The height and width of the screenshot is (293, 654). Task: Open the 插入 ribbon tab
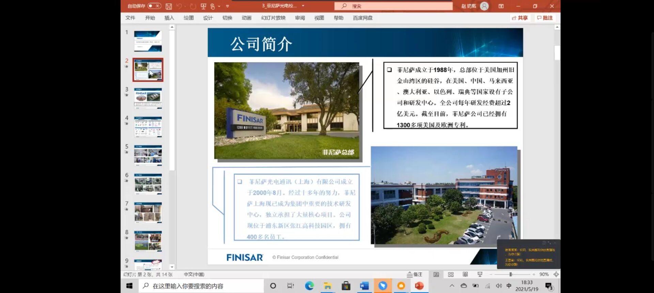point(169,18)
